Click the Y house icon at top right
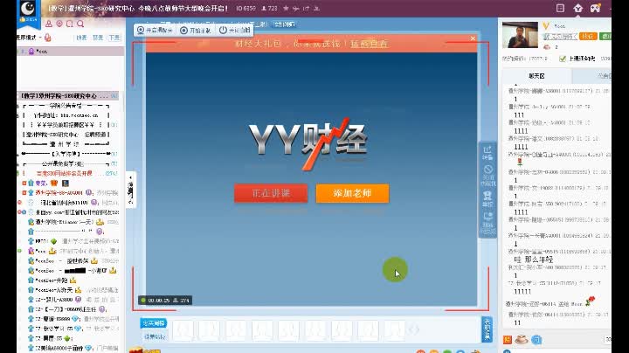Image resolution: width=629 pixels, height=353 pixels. (x=577, y=8)
